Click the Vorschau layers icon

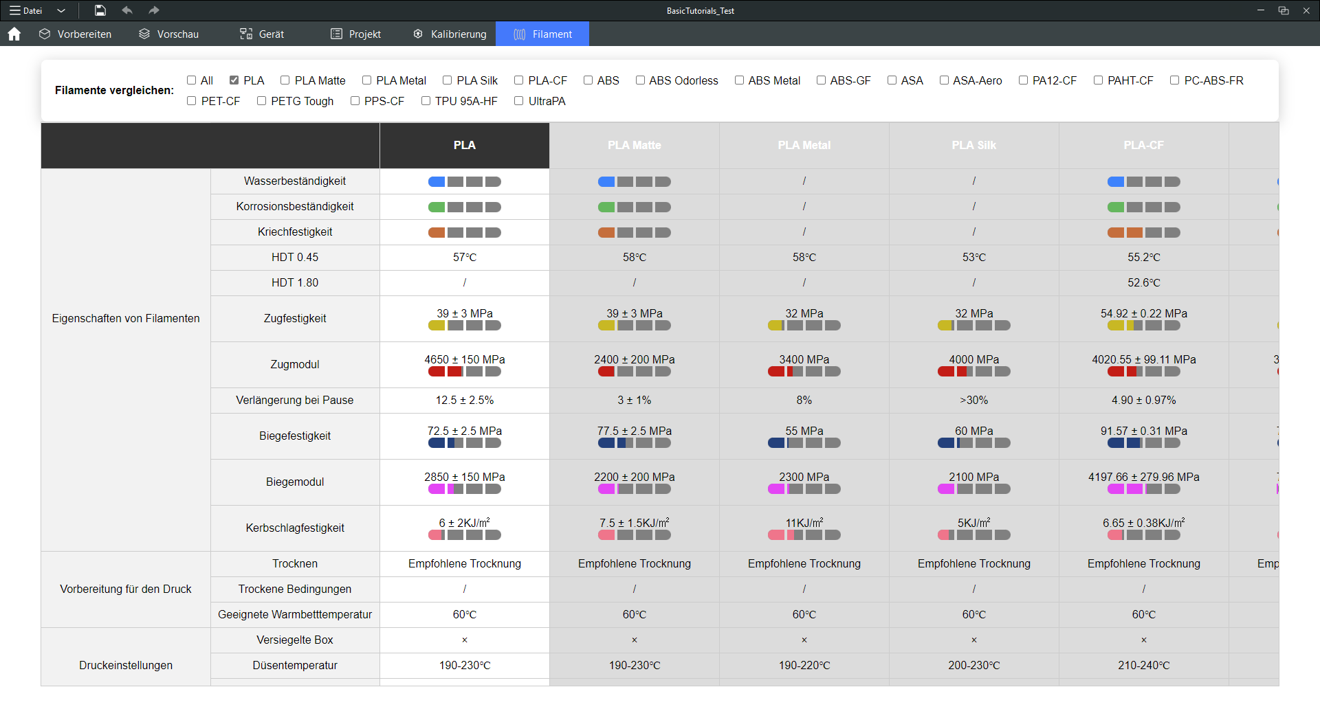144,34
